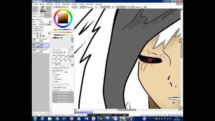Enable Clipping Group checkbox
215x121 pixels.
pyautogui.click(x=33, y=29)
